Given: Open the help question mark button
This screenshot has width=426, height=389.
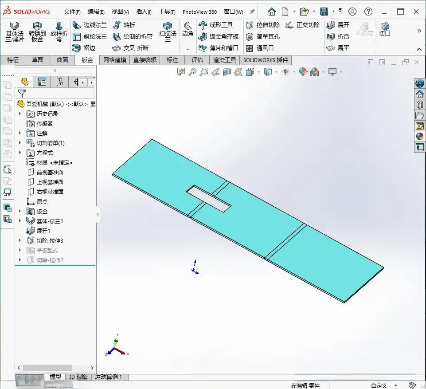Looking at the screenshot, I should click(x=368, y=12).
